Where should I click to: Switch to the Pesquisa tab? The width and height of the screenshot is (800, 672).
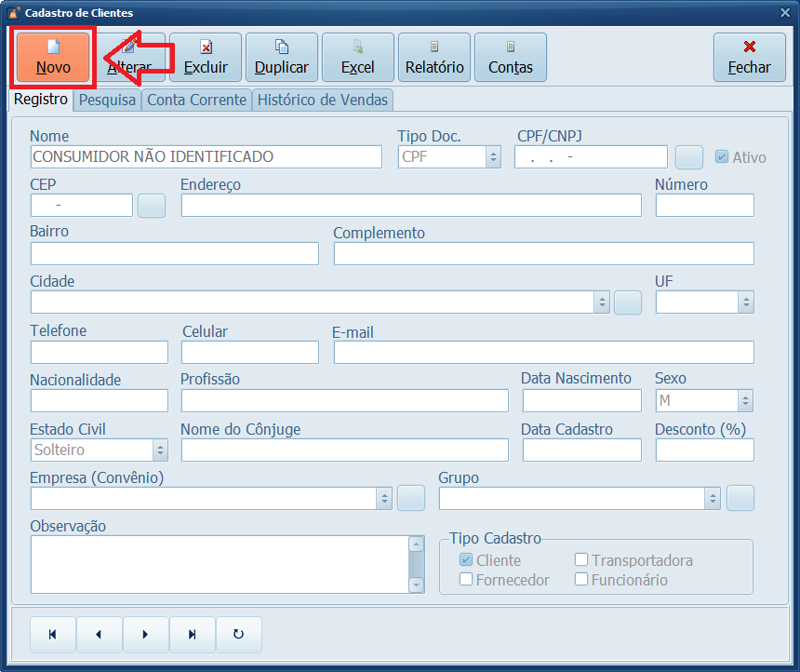[x=107, y=100]
